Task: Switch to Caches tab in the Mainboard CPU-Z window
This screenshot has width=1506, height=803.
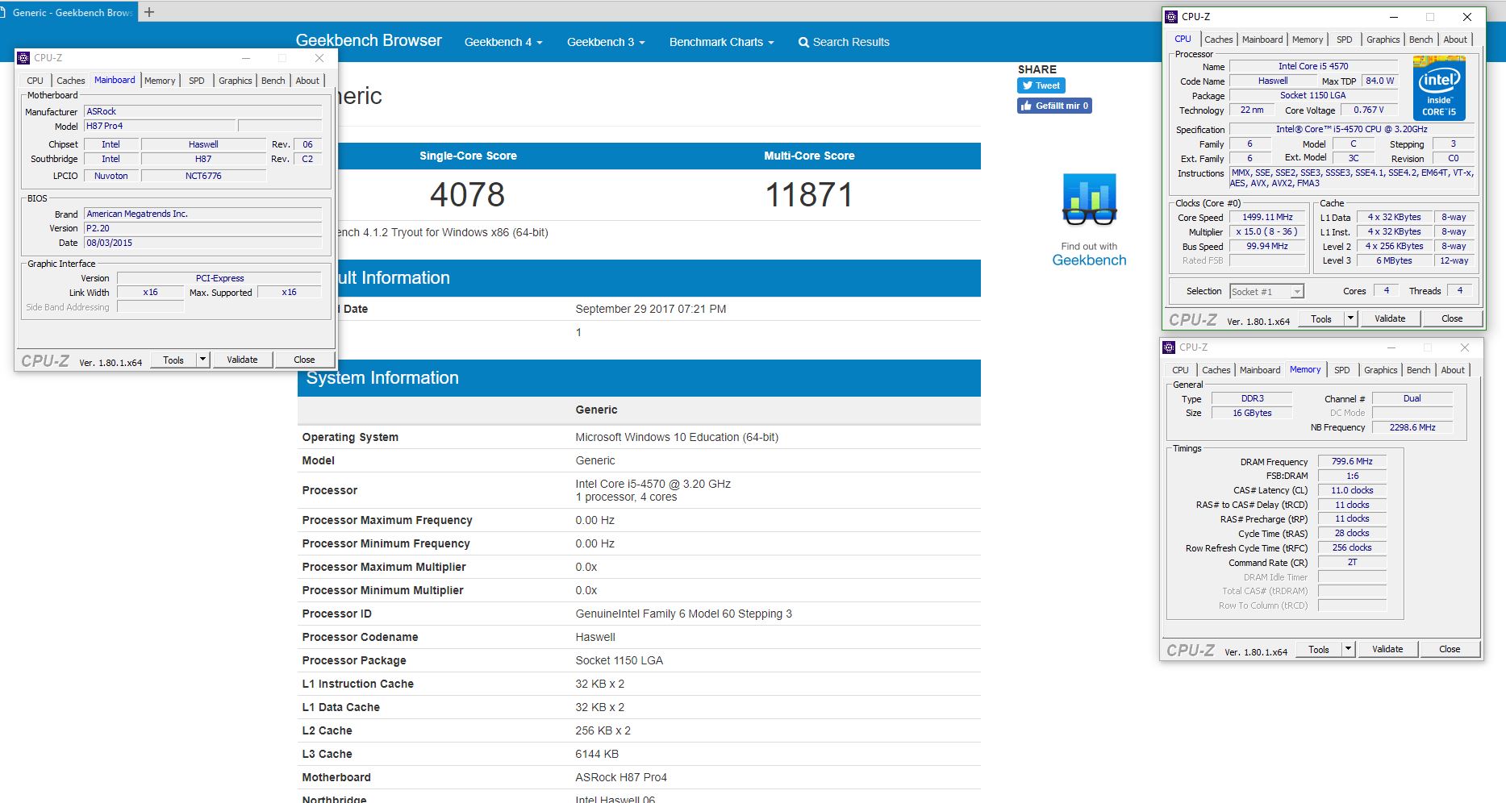Action: [70, 81]
